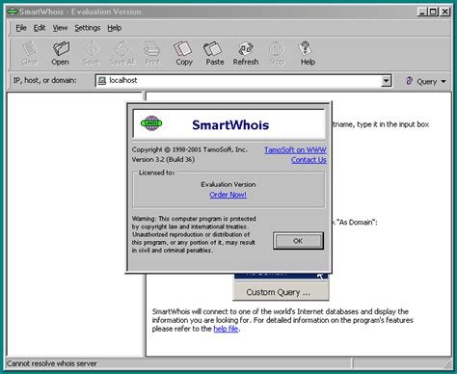Viewport: 457px width, 374px height.
Task: Click the Order Now! link
Action: [x=228, y=195]
